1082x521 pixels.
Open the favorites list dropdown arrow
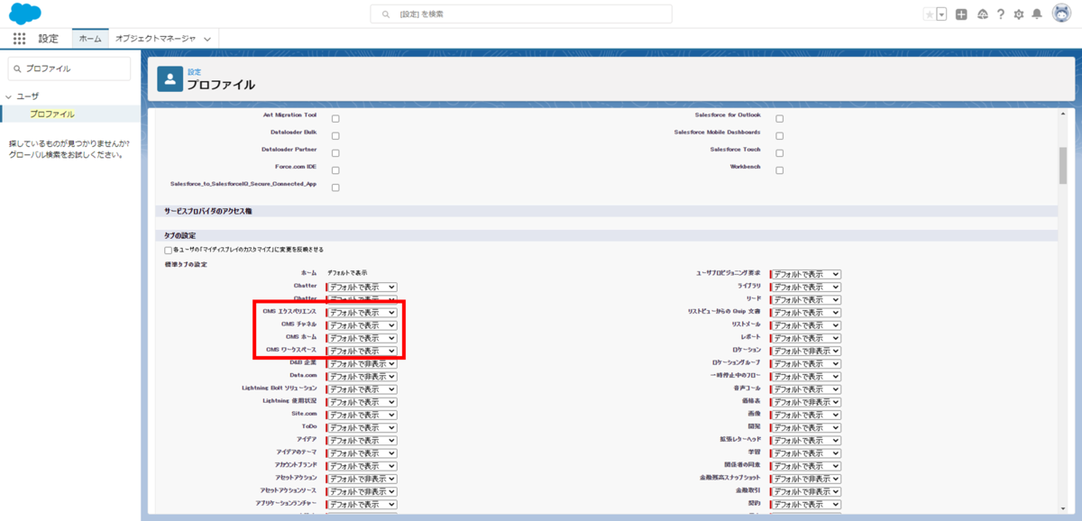(x=942, y=14)
